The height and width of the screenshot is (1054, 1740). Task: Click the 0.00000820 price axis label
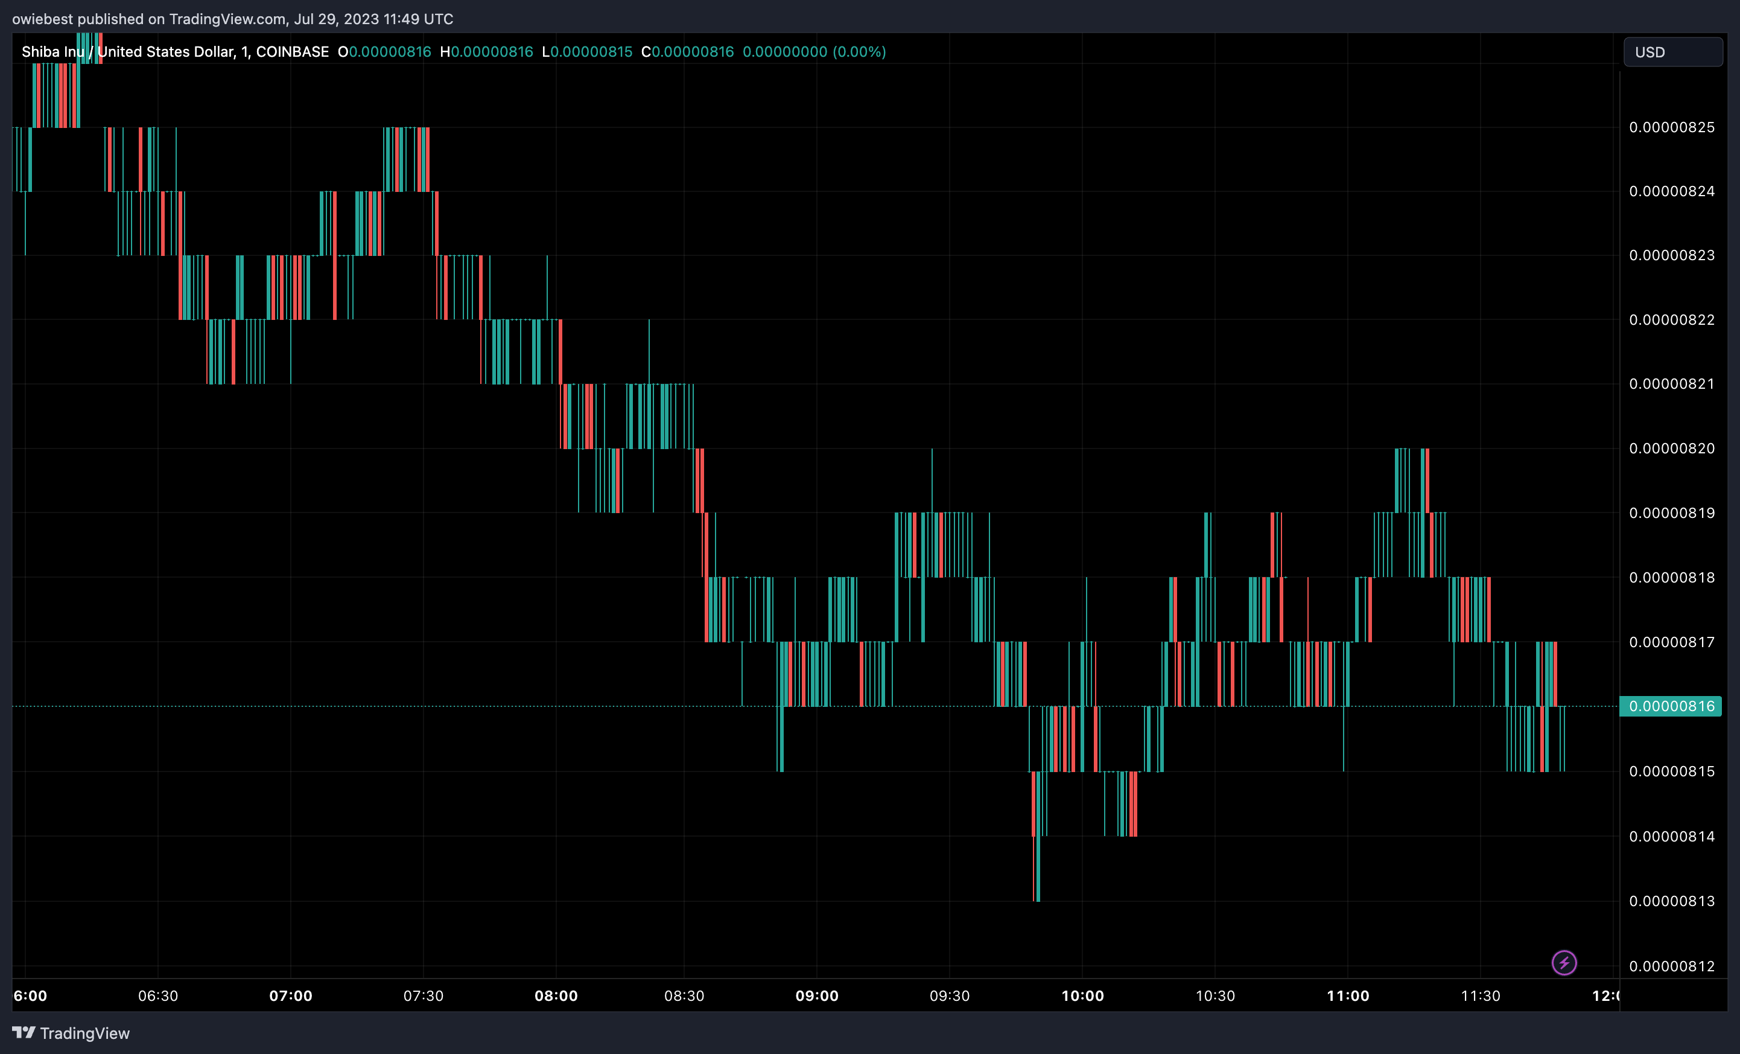pyautogui.click(x=1671, y=448)
